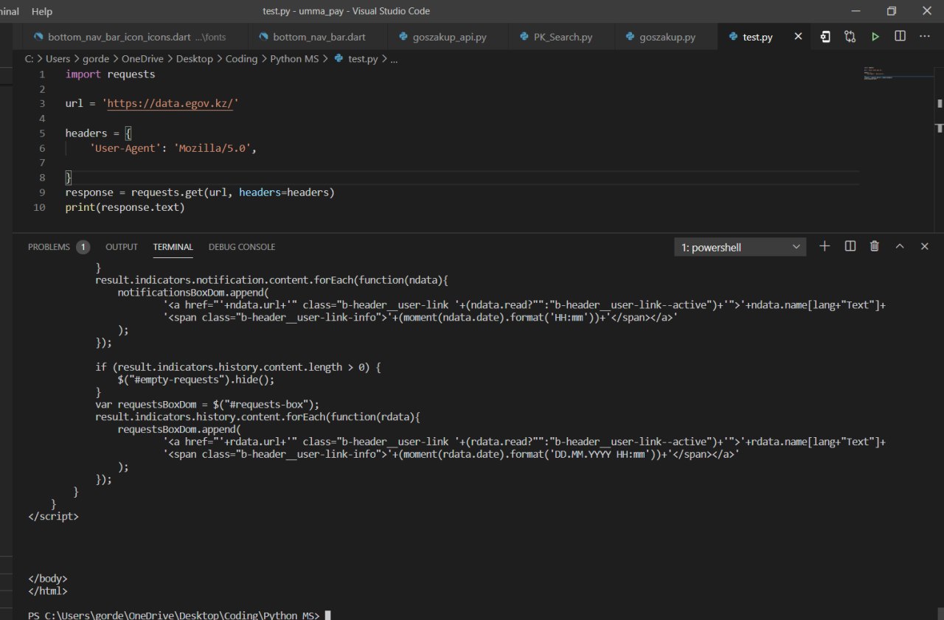The height and width of the screenshot is (620, 944).
Task: Click the 'Mozilla/5.0' string value
Action: 213,148
